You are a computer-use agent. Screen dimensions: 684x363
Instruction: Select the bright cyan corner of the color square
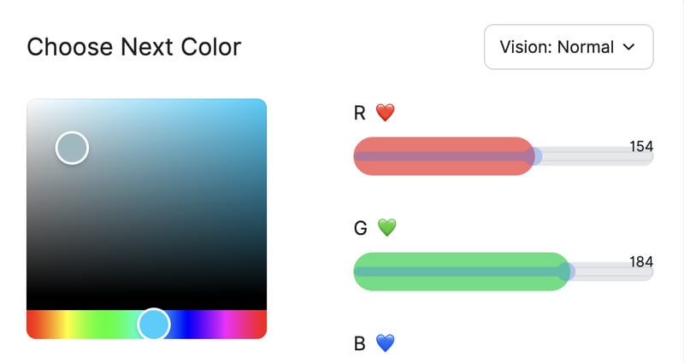coord(260,105)
